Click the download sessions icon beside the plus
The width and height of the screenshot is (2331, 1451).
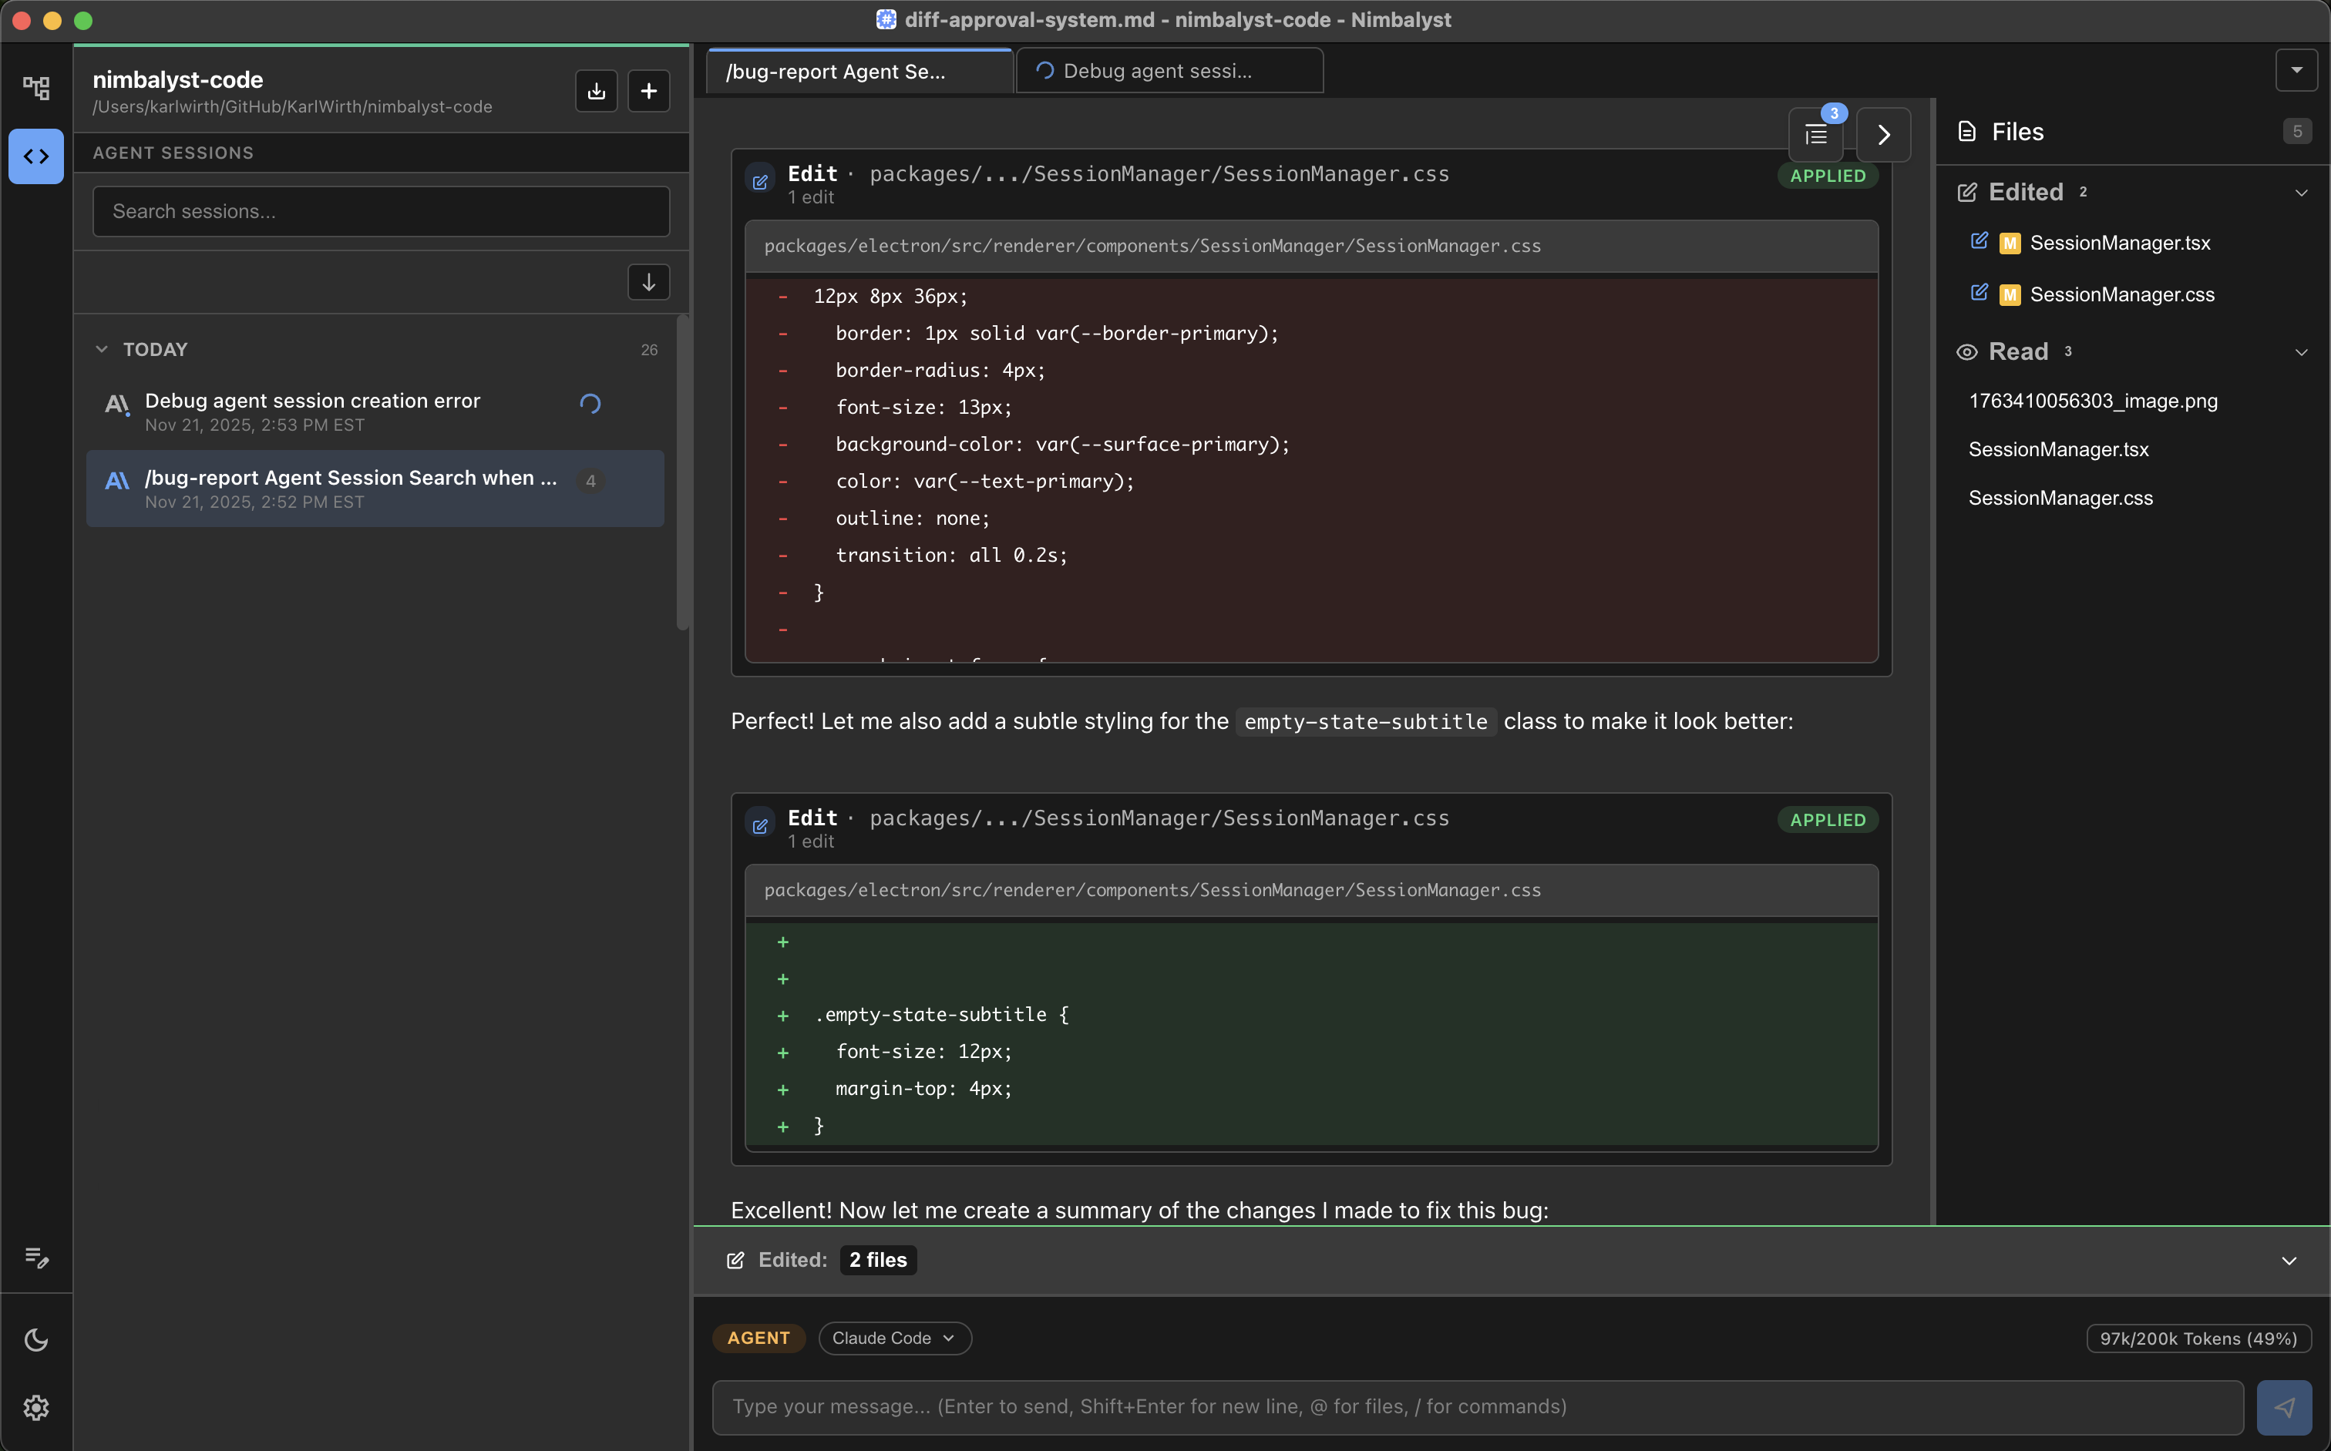click(x=595, y=90)
